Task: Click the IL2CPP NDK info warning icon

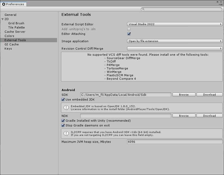Action: (x=66, y=134)
